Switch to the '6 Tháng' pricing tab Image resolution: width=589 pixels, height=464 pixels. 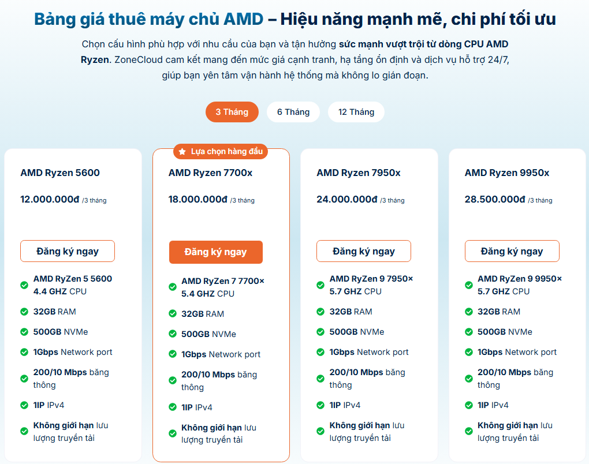[293, 112]
